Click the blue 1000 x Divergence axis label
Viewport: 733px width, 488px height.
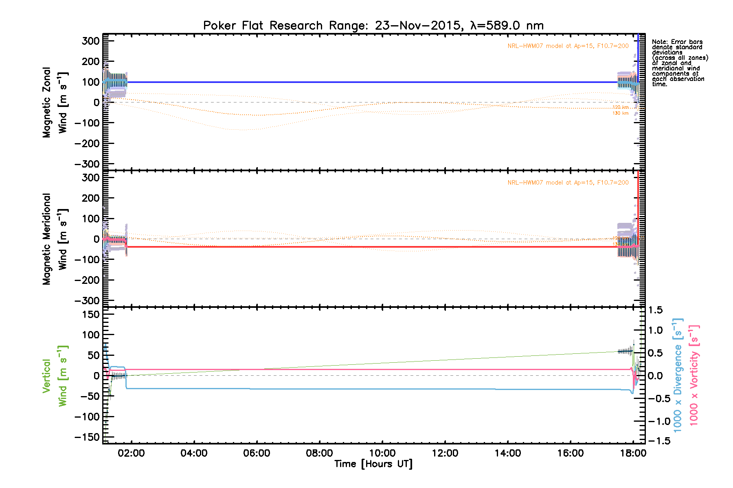click(x=678, y=376)
